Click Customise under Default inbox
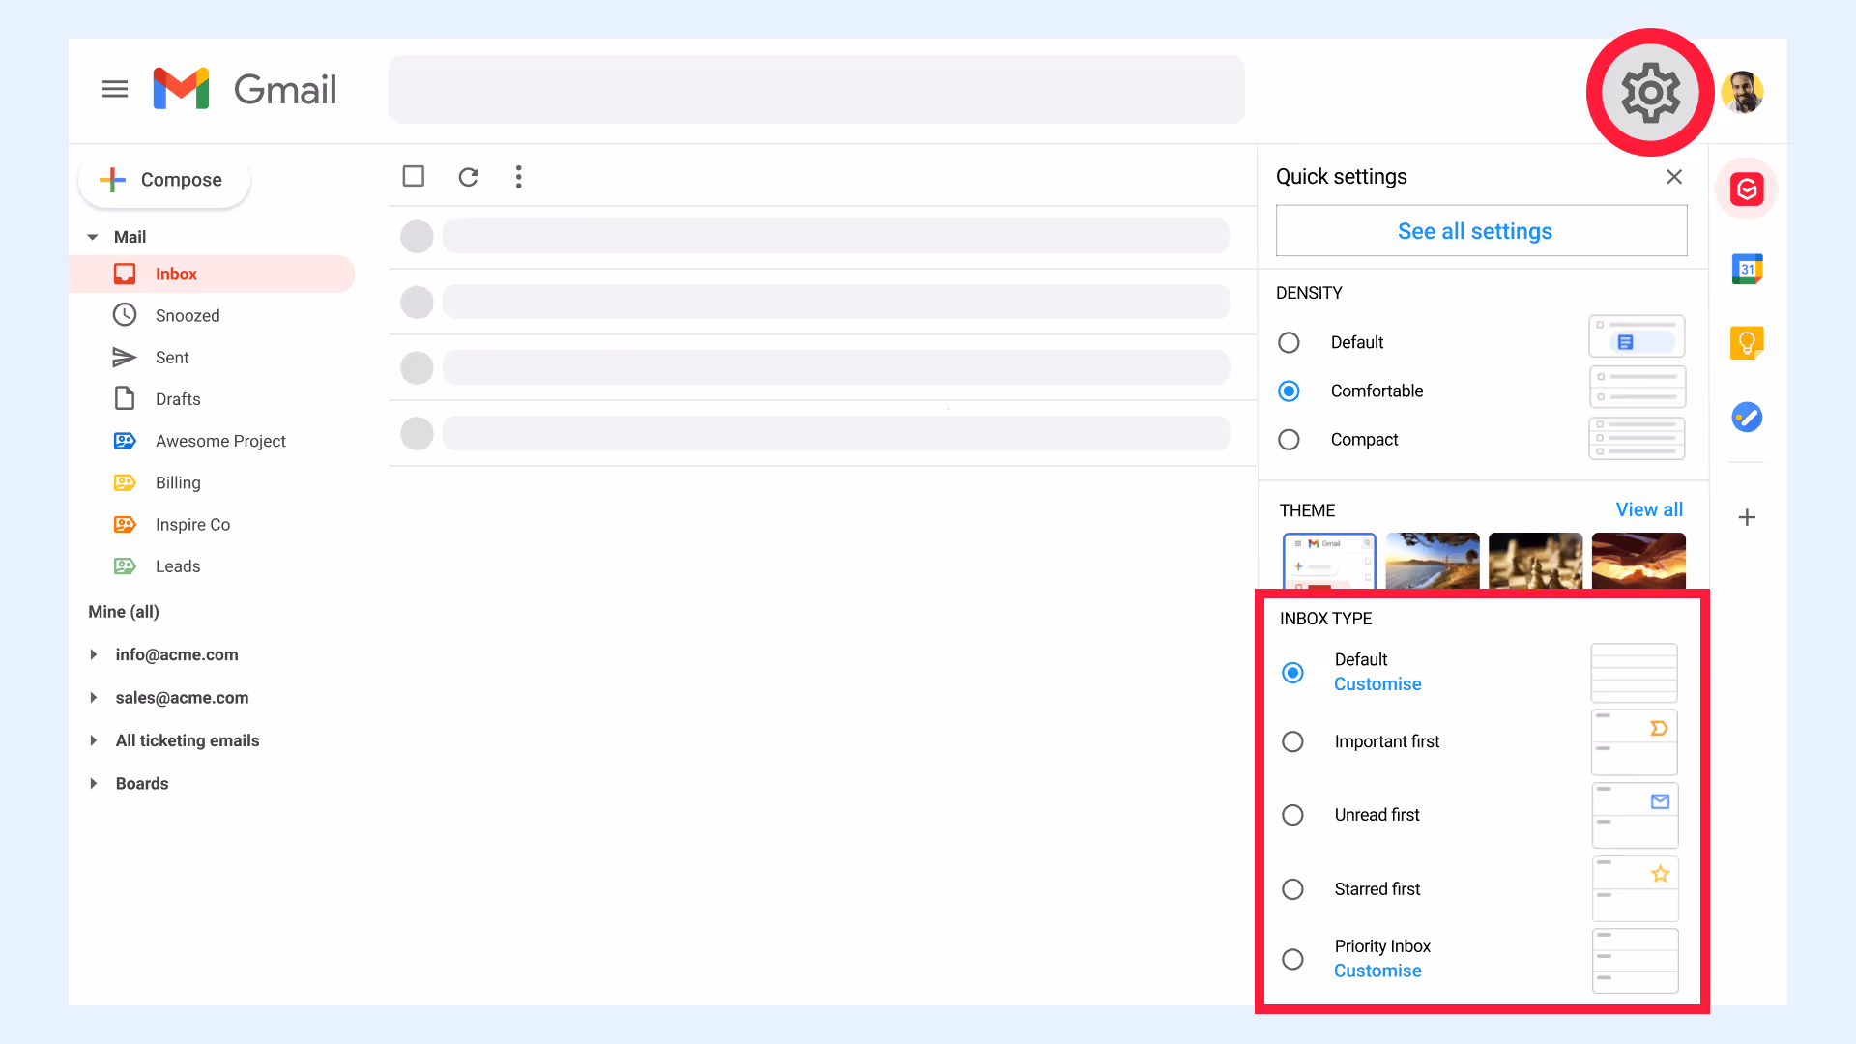The image size is (1856, 1044). tap(1377, 684)
